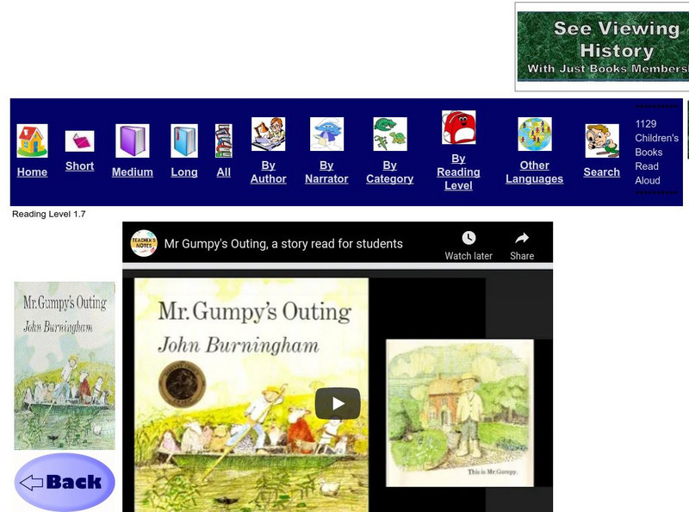Click the blue Back button
This screenshot has width=689, height=512.
[x=65, y=482]
